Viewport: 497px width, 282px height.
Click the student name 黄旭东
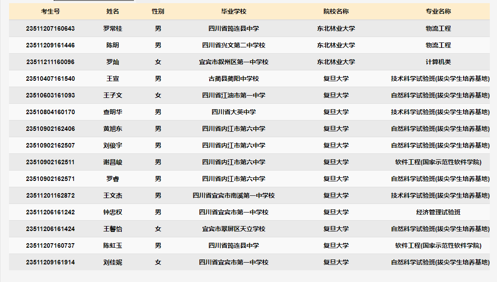point(112,129)
